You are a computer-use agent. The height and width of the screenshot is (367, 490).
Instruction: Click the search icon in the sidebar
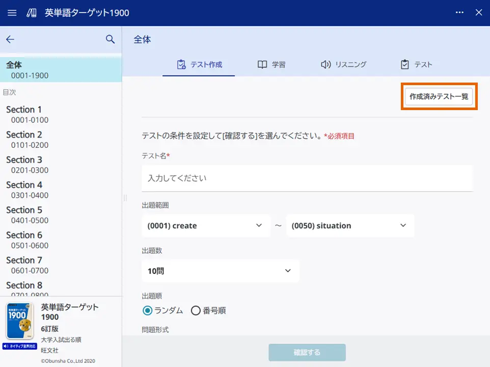111,39
